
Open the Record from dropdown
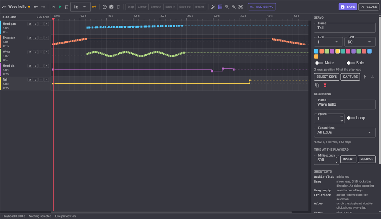tap(345, 132)
